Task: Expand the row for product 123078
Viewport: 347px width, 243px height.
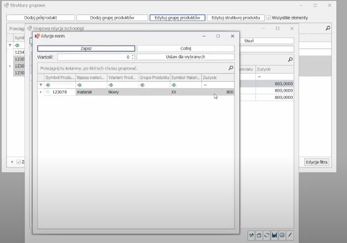Action: 41,92
